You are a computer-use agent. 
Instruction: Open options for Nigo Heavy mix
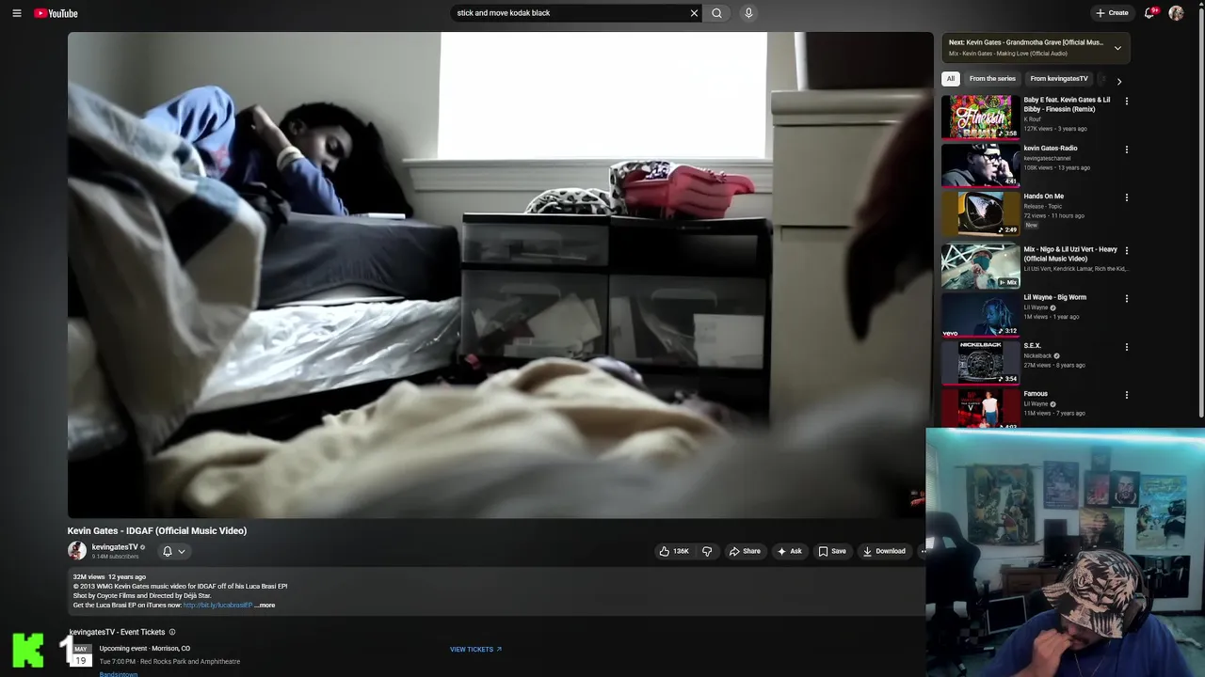[x=1126, y=250]
